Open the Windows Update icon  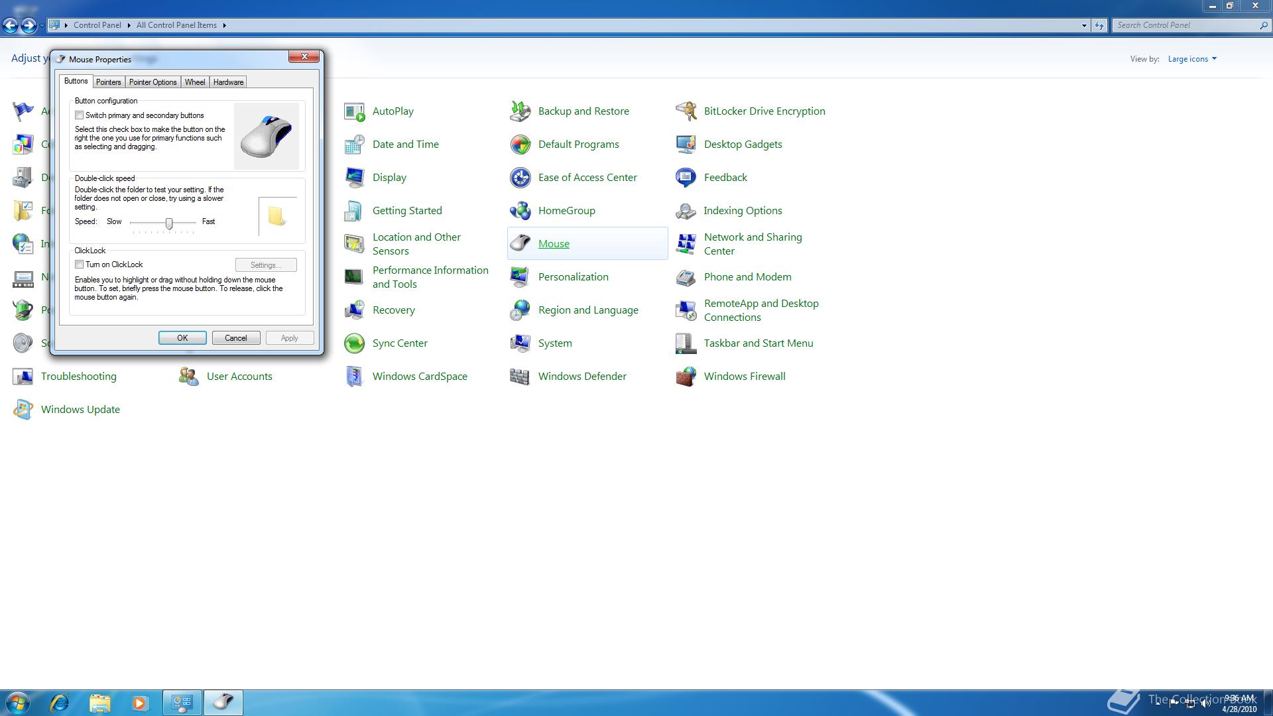tap(23, 410)
